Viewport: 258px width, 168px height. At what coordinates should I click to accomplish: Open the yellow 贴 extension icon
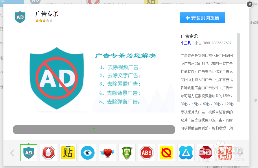[68, 152]
